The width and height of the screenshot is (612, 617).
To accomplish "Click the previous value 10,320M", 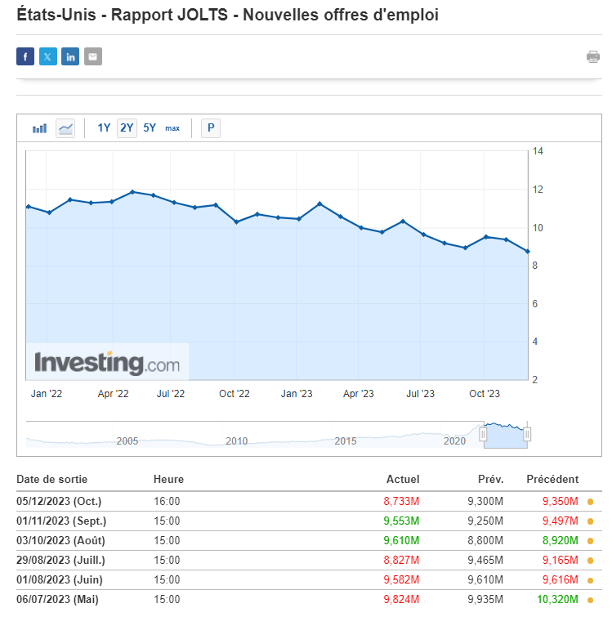I will [558, 600].
